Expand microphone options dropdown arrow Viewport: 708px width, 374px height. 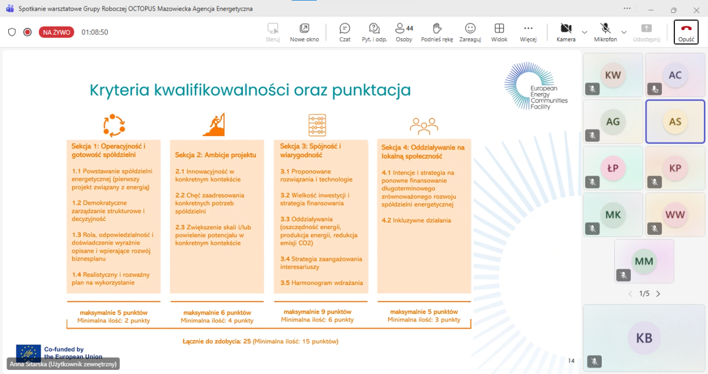624,32
